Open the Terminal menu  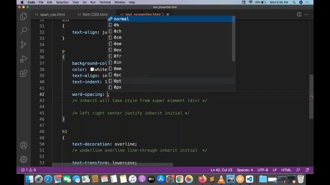point(105,2)
